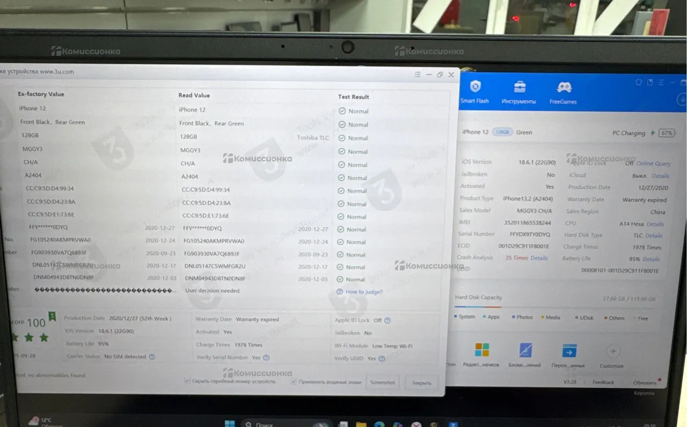Click the Photos legend color marker

click(514, 317)
